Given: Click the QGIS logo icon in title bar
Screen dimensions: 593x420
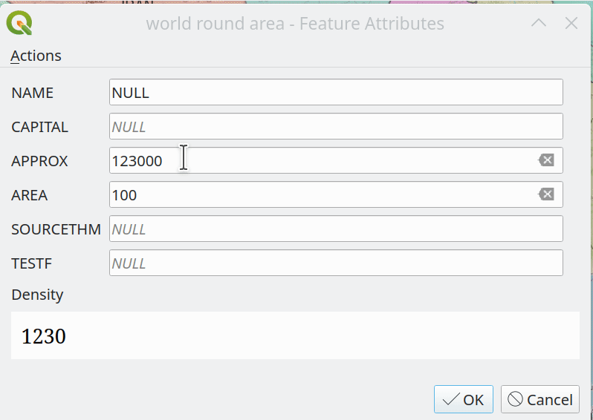Looking at the screenshot, I should pyautogui.click(x=19, y=23).
